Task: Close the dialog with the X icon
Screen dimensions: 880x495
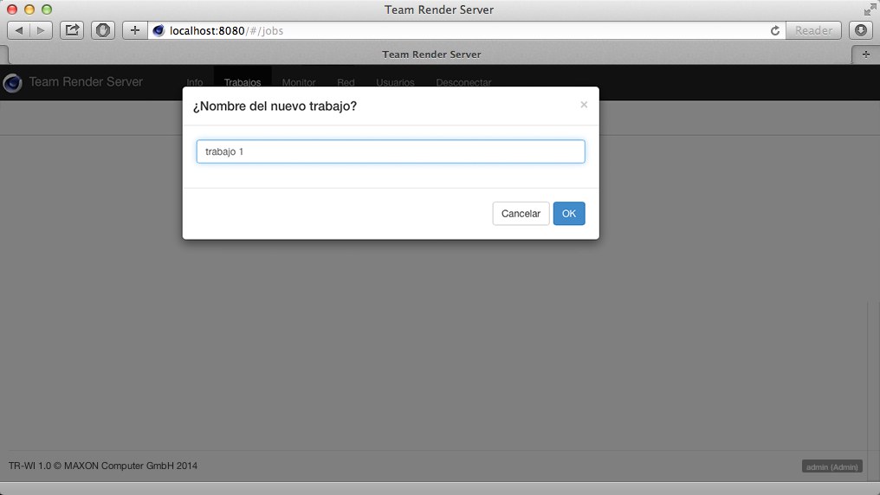Action: (584, 105)
